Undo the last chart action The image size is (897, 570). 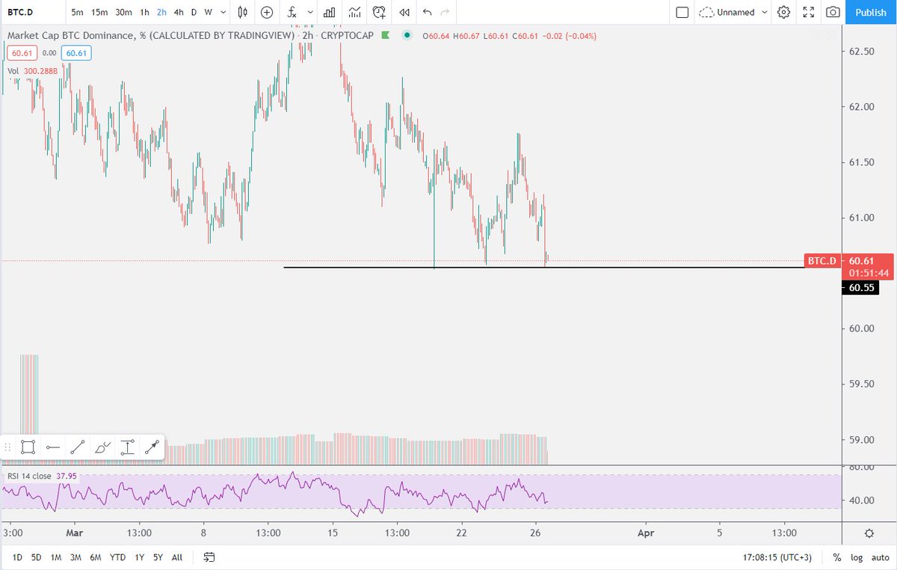click(428, 12)
